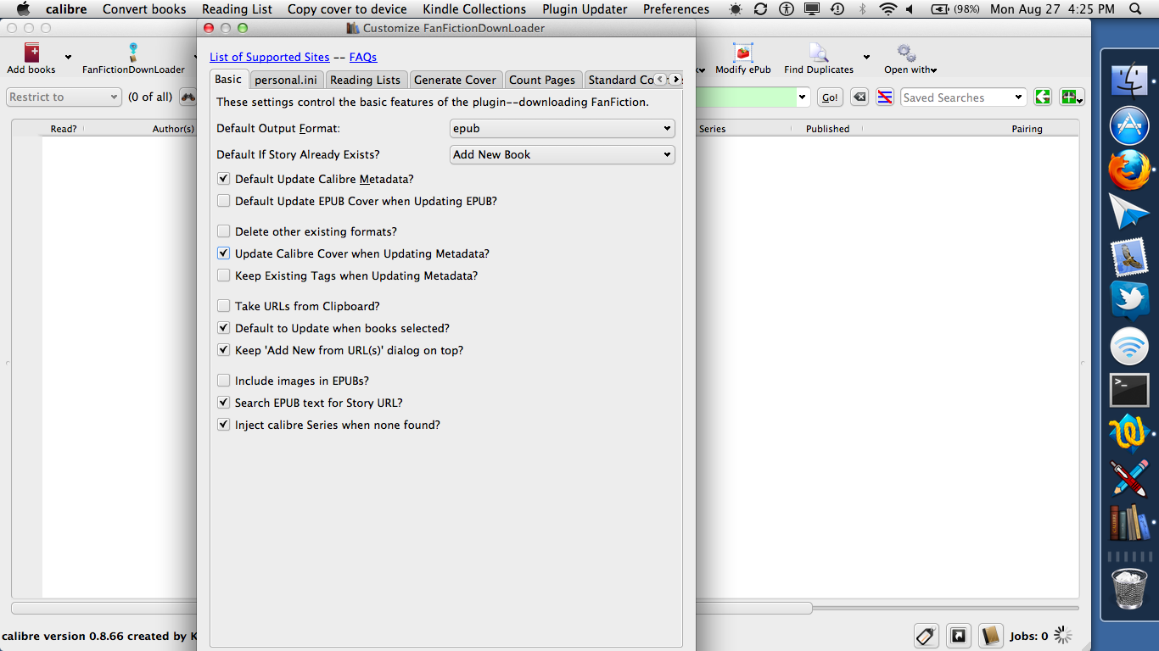Uncheck Inject calibre Series when none found
1159x651 pixels.
224,425
